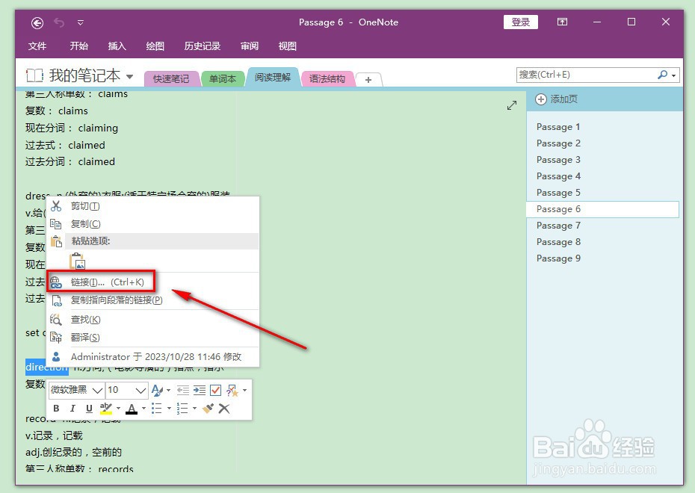Toggle bold formatting on the mini toolbar
The height and width of the screenshot is (493, 695).
click(x=56, y=408)
